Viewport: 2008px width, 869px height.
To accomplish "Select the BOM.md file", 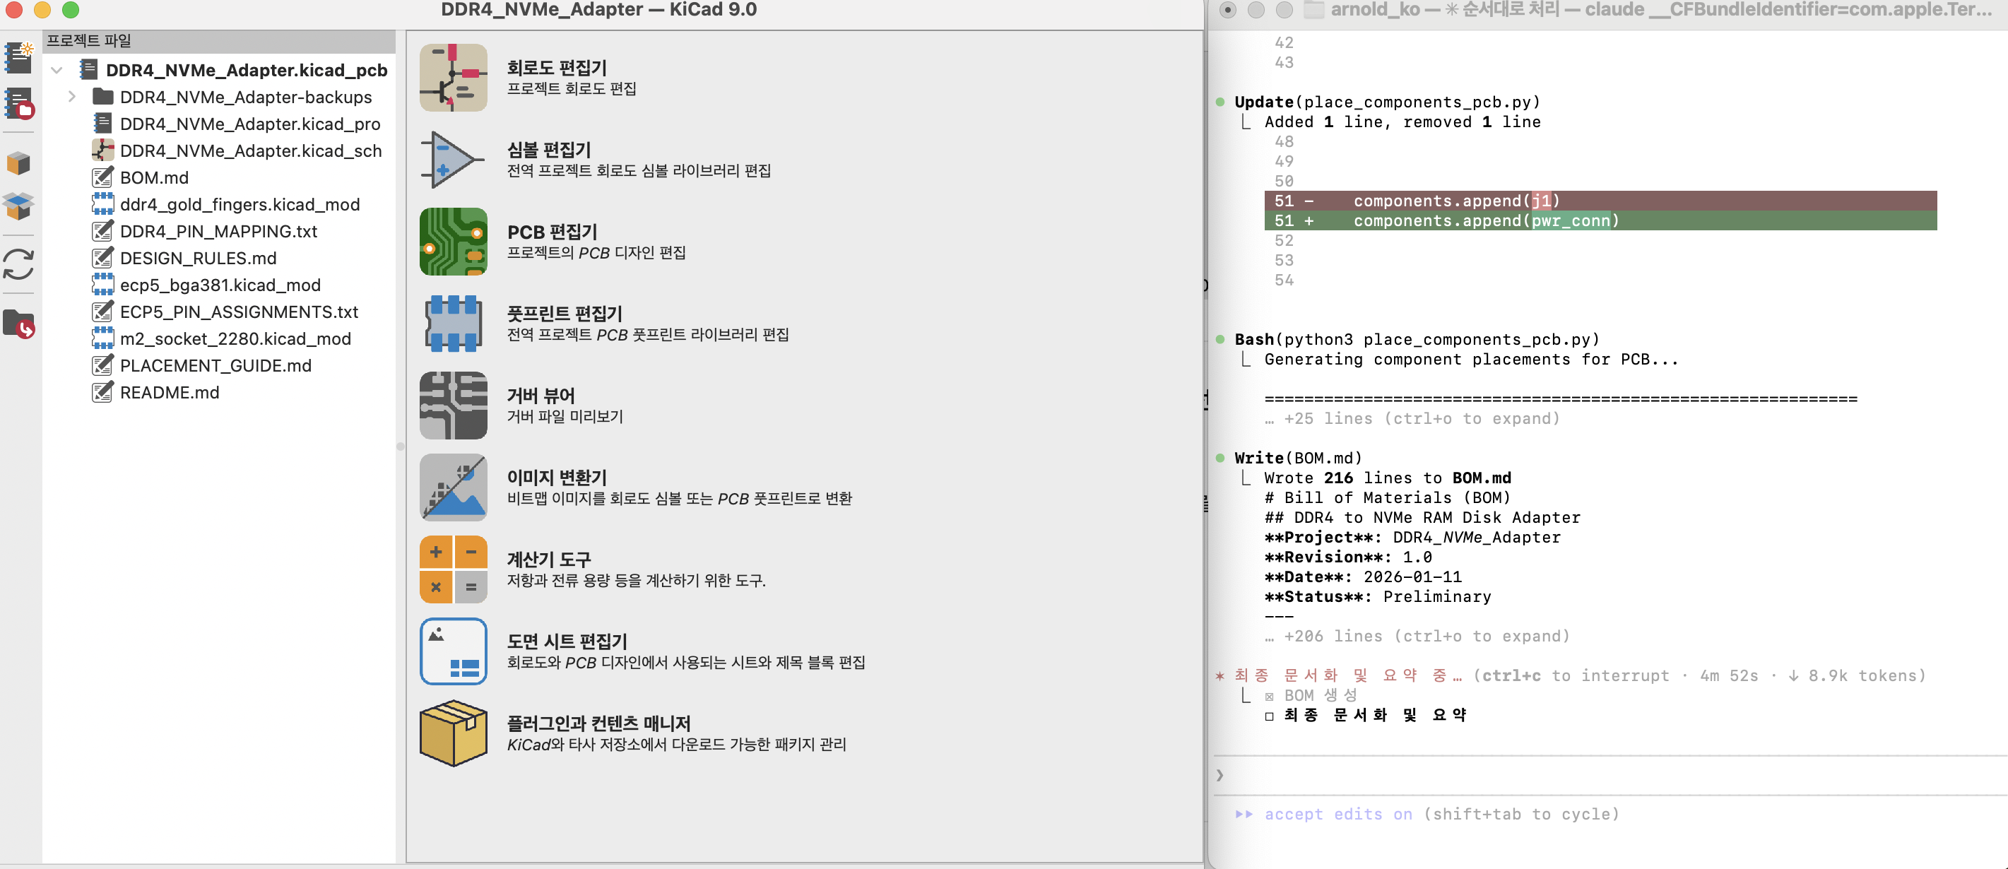I will pos(154,178).
